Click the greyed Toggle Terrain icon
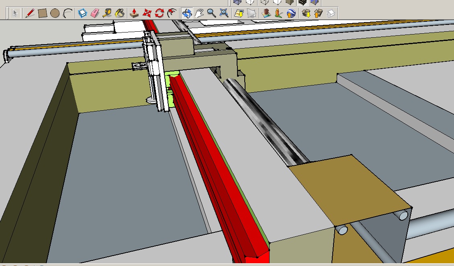Screen dimensions: 454x266 252,13
